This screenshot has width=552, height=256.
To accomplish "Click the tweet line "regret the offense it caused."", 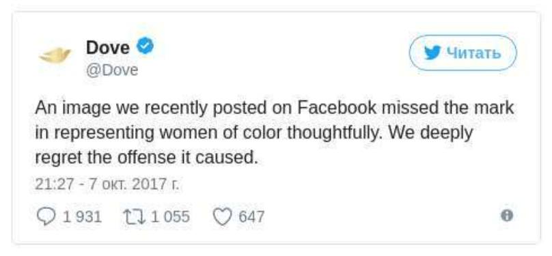I will (x=146, y=158).
